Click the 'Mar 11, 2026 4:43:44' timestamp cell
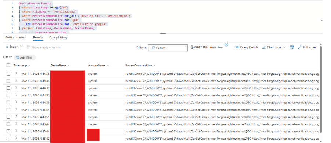Image resolution: width=331 pixels, height=143 pixels. click(x=36, y=131)
